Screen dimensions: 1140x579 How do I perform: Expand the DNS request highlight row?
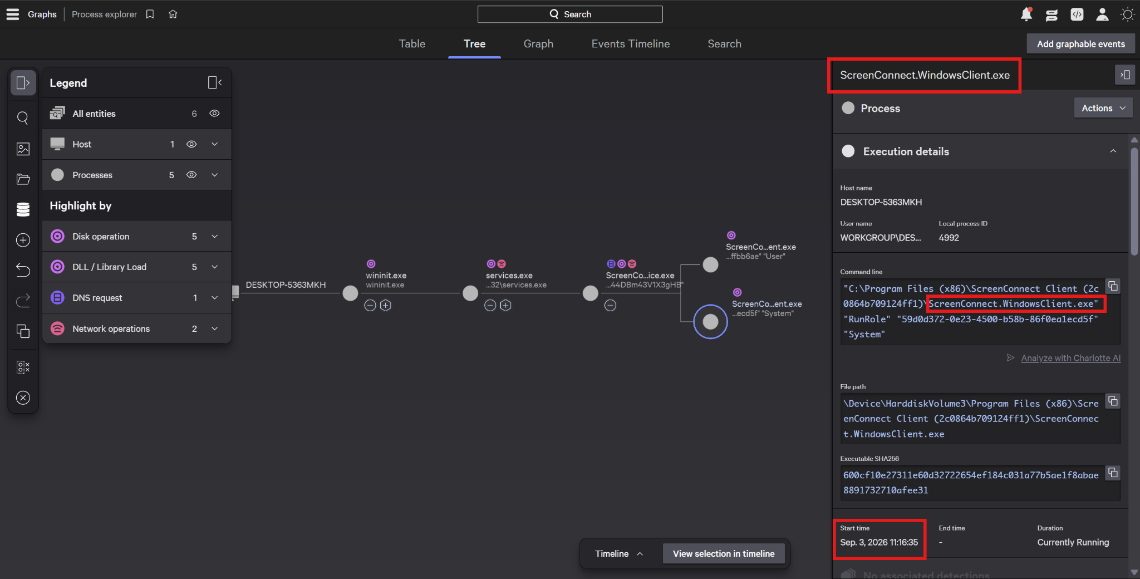[x=214, y=298]
